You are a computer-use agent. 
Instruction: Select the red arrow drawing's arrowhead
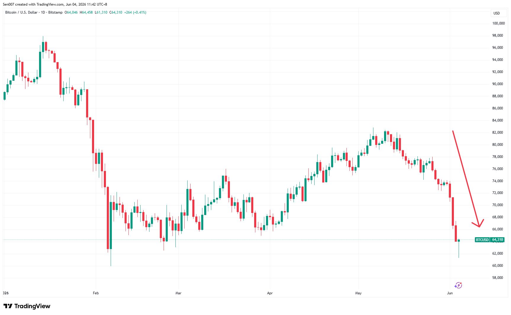[x=479, y=224]
